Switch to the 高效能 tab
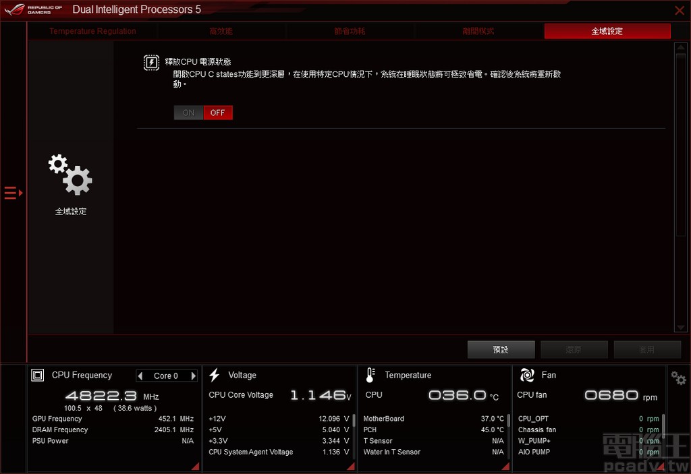Screen dimensions: 691x474 coord(221,31)
